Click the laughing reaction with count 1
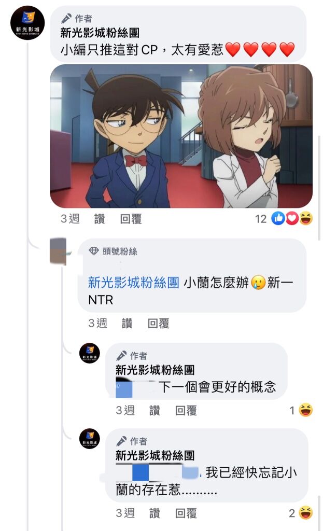323x531 pixels. [x=306, y=410]
